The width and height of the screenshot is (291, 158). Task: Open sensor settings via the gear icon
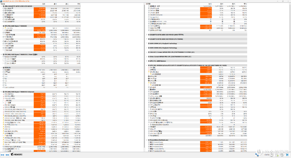pyautogui.click(x=282, y=155)
